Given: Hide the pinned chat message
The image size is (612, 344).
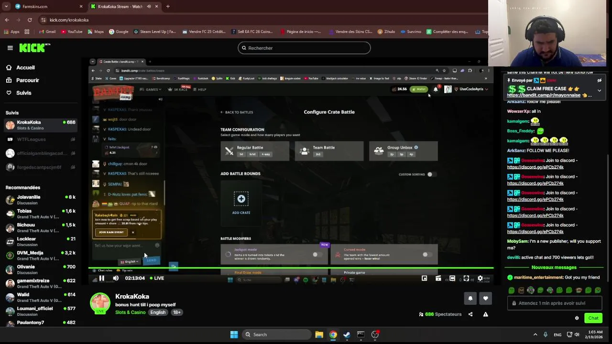Looking at the screenshot, I should [x=599, y=81].
